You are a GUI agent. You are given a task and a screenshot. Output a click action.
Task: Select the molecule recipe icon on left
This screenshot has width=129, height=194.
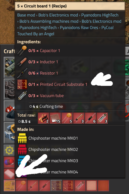click(9, 162)
